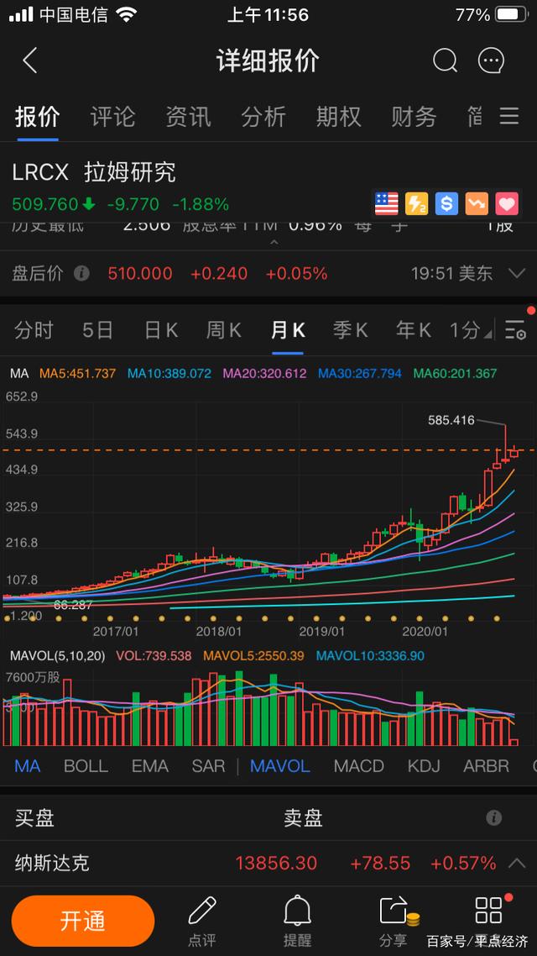Viewport: 537px width, 956px height.
Task: Select the 月K chart period
Action: [287, 330]
